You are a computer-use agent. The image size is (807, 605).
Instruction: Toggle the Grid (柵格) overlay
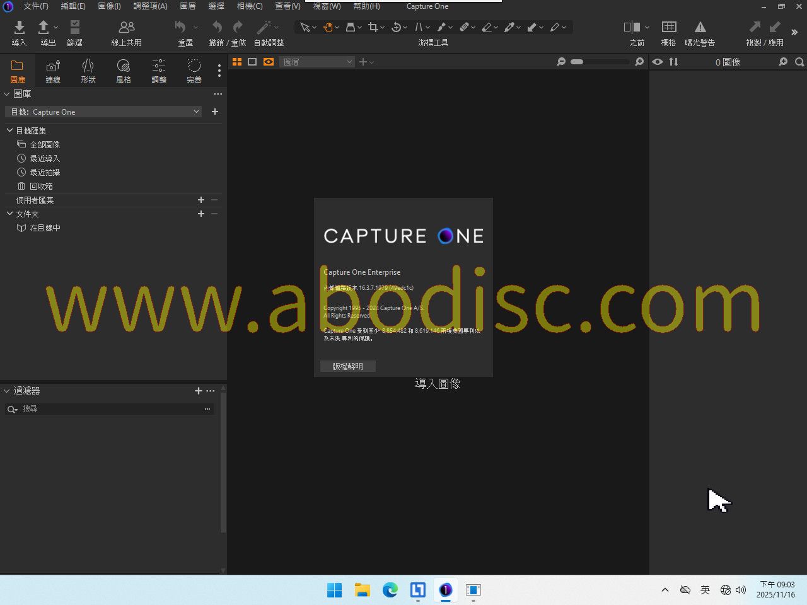[668, 28]
